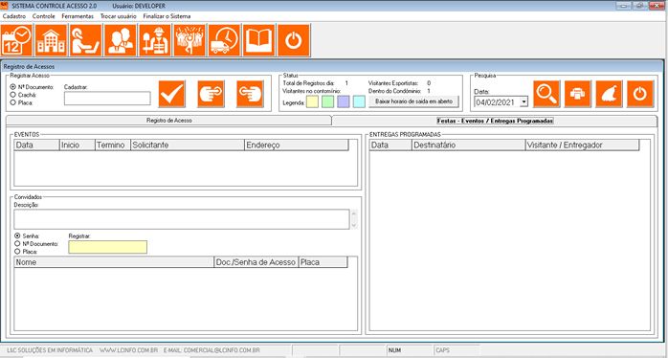Viewport: 668px width, 358px height.
Task: Select the Senha radio option
Action: coord(17,235)
